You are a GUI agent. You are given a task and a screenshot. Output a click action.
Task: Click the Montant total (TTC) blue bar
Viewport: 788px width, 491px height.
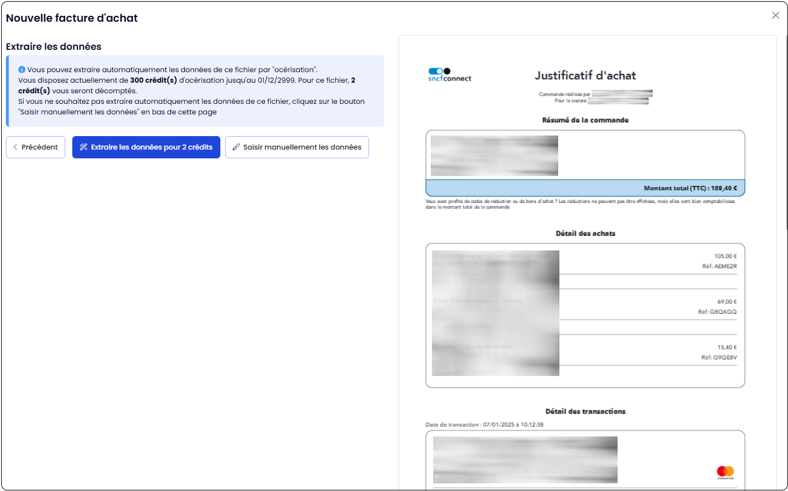tap(585, 188)
